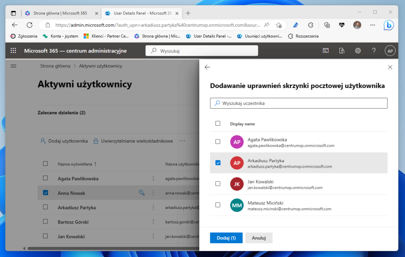Click Uwierzytelnianie wieloskładnikowe
The image size is (405, 257).
click(133, 141)
